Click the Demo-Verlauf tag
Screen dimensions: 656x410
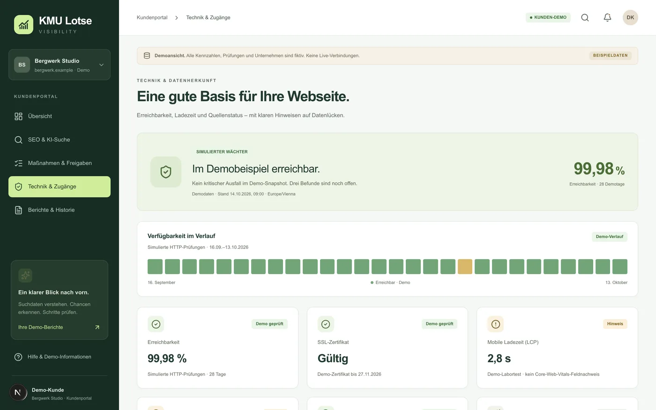609,237
